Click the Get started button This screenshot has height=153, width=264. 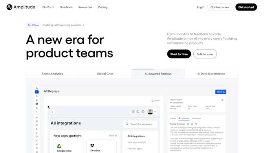pos(246,7)
